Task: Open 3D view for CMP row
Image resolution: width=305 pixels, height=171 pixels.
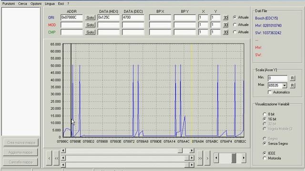Action: click(225, 32)
